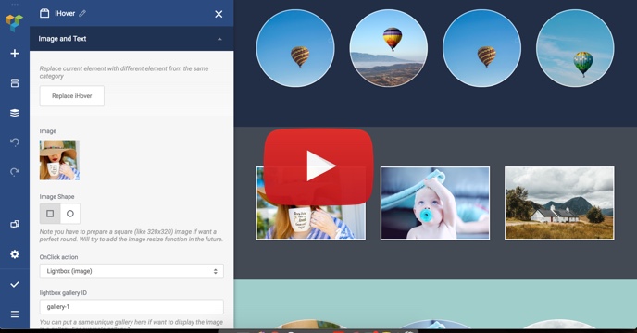Click the woman with hat image thumbnail
The width and height of the screenshot is (637, 333).
click(59, 160)
